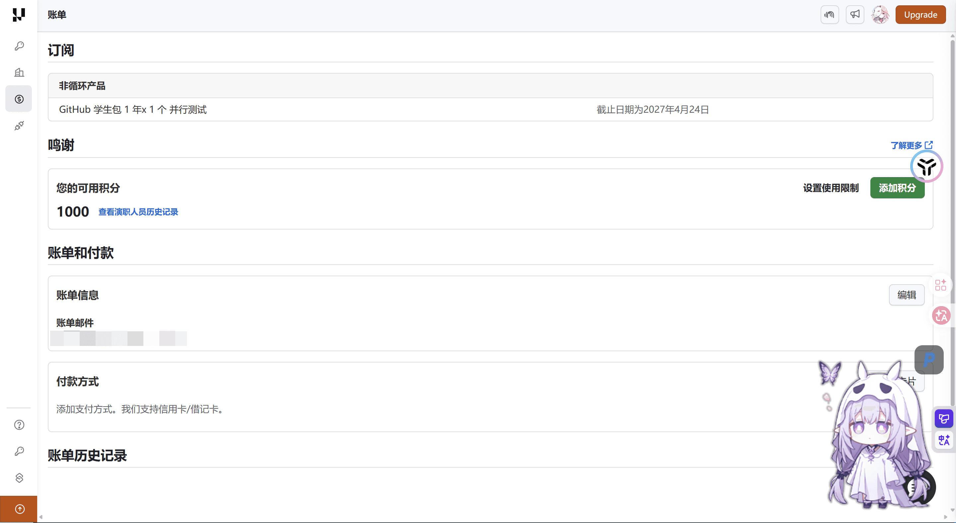
Task: Open the organization building icon in sidebar
Action: click(19, 72)
